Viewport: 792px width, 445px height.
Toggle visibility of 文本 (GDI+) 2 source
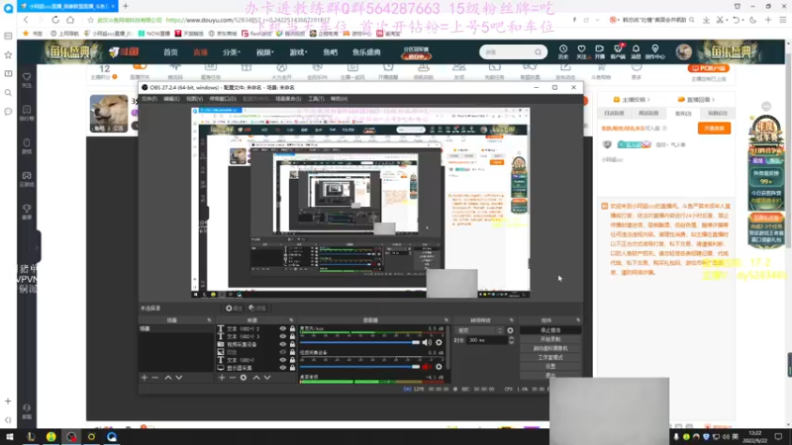tap(283, 328)
